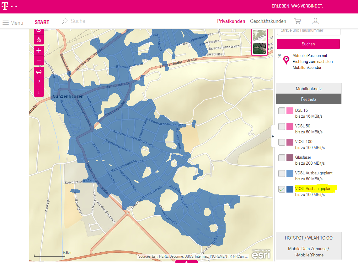
Task: Click the Suche search field
Action: point(78,21)
